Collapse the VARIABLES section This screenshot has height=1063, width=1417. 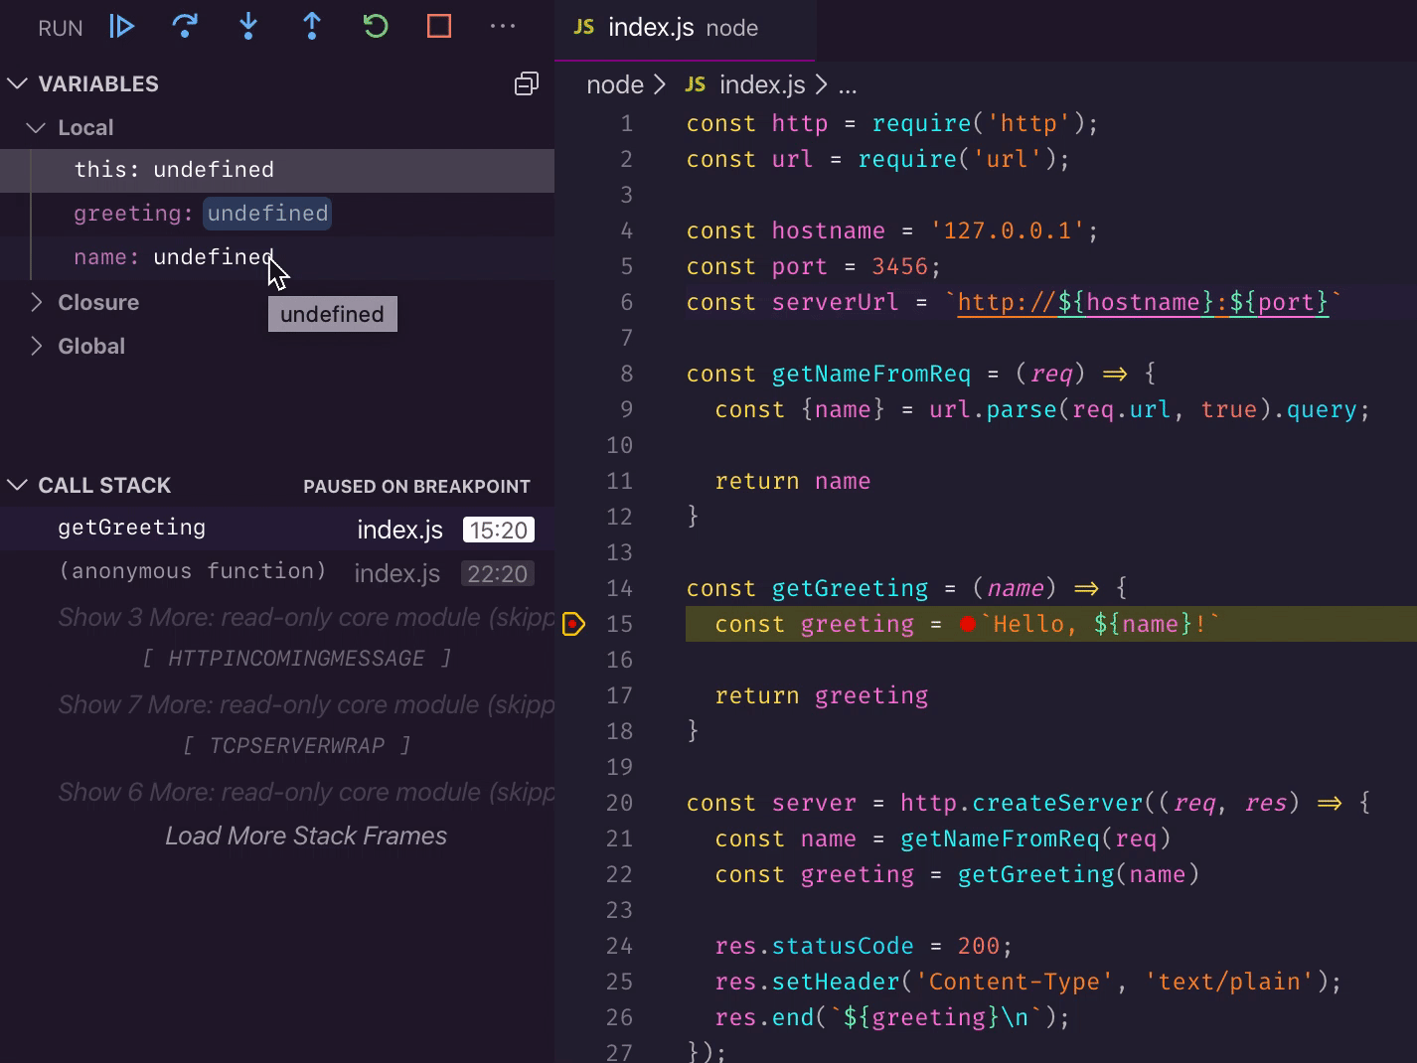click(x=17, y=84)
